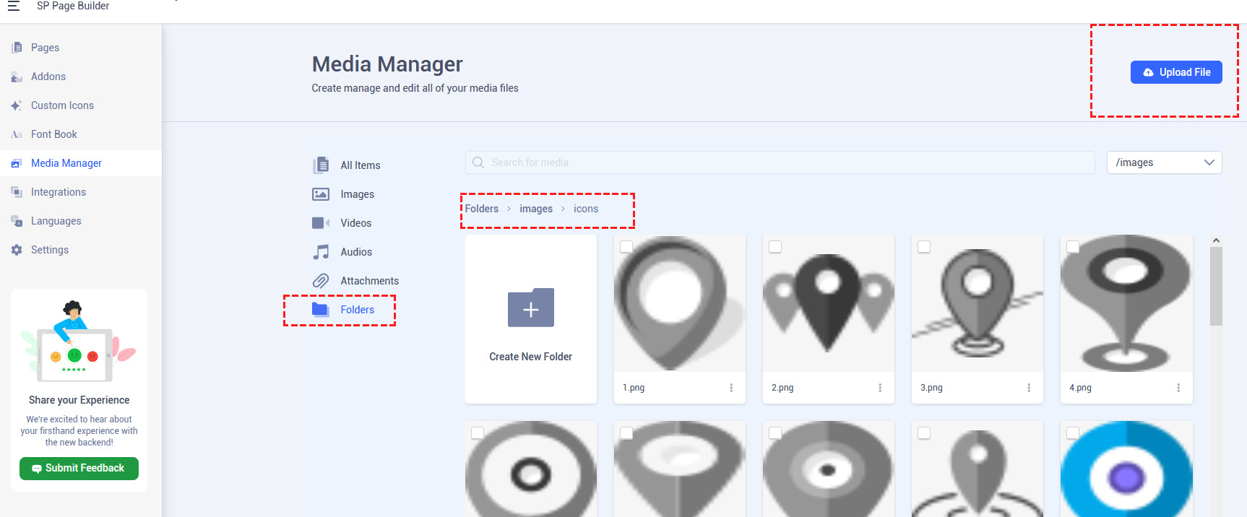Click the hamburger menu icon
This screenshot has height=517, width=1247.
(x=13, y=6)
